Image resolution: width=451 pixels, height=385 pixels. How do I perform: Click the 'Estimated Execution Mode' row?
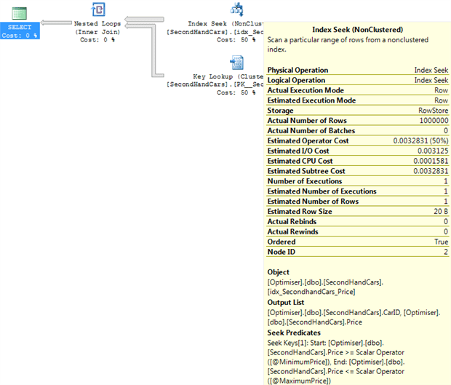[357, 100]
